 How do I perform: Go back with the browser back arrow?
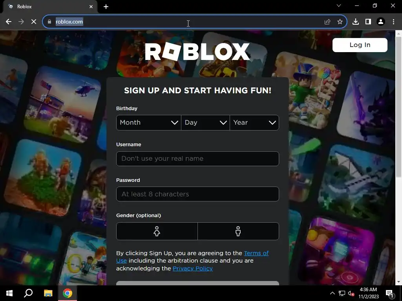click(9, 22)
